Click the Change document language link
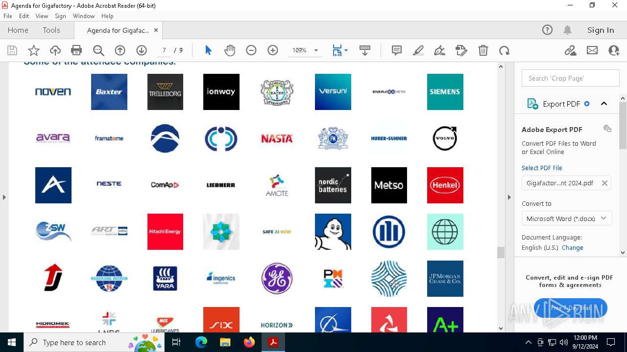 point(572,247)
